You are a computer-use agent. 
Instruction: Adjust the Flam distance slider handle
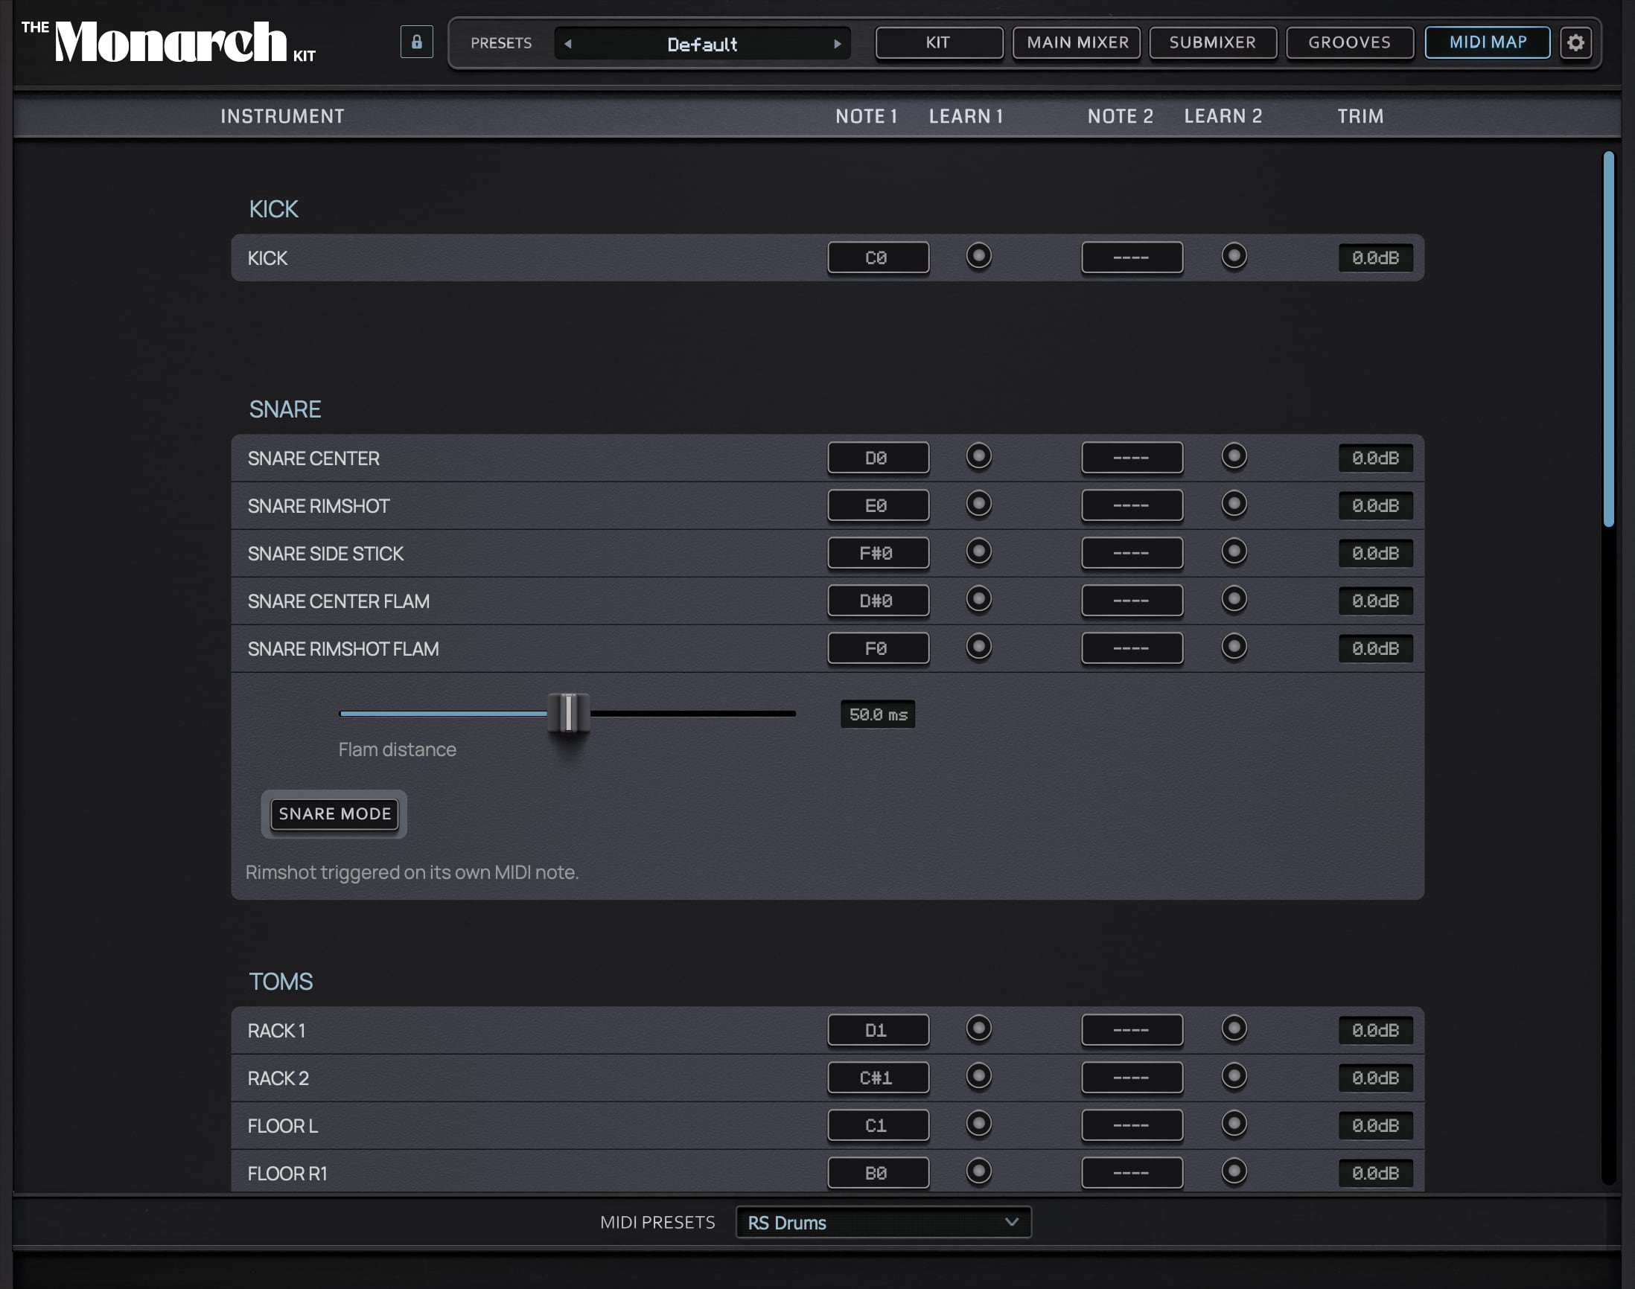click(568, 712)
